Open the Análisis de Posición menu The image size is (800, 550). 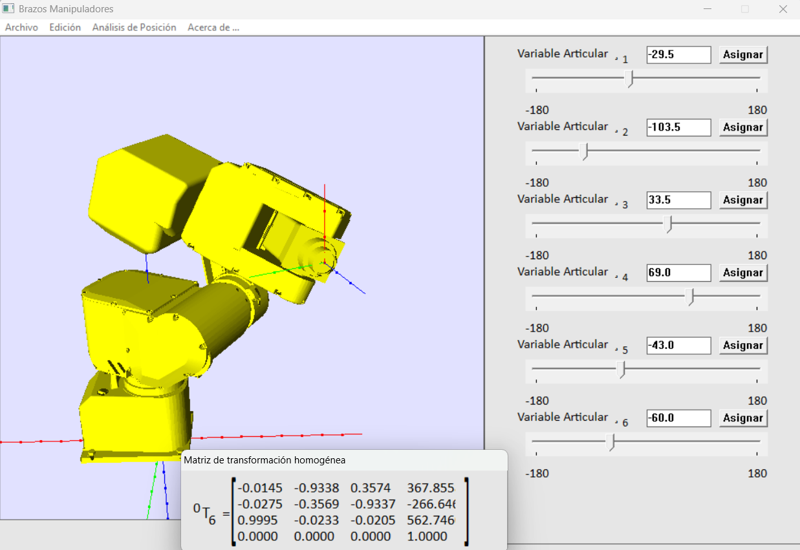134,27
